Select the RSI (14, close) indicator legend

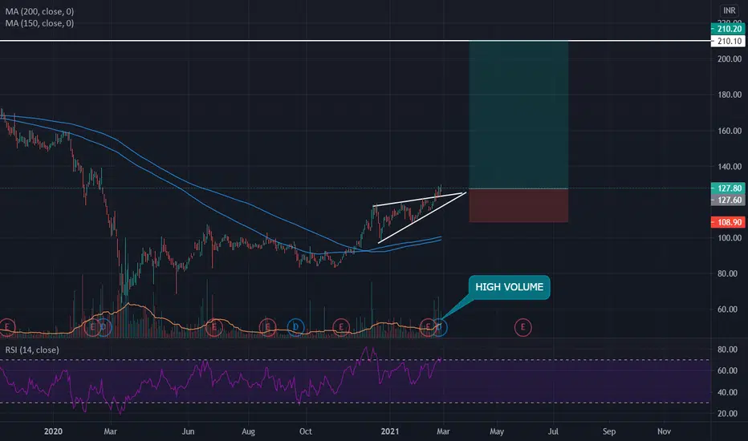[32, 350]
